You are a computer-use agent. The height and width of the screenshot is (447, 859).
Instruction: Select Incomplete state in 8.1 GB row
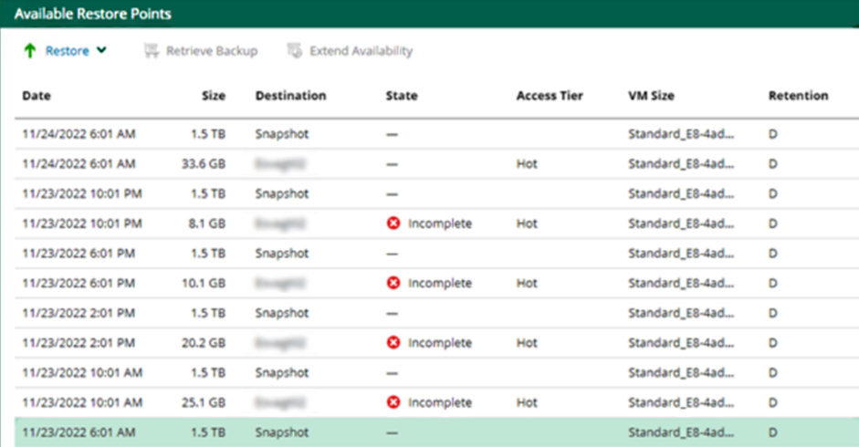click(x=439, y=223)
